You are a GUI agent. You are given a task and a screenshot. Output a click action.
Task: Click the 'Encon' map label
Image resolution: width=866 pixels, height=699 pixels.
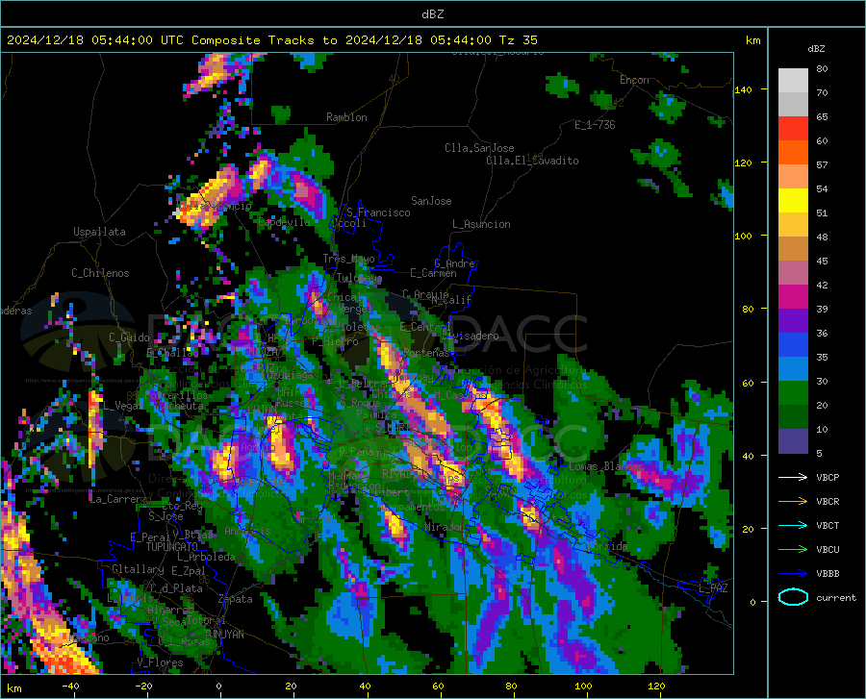pyautogui.click(x=634, y=80)
